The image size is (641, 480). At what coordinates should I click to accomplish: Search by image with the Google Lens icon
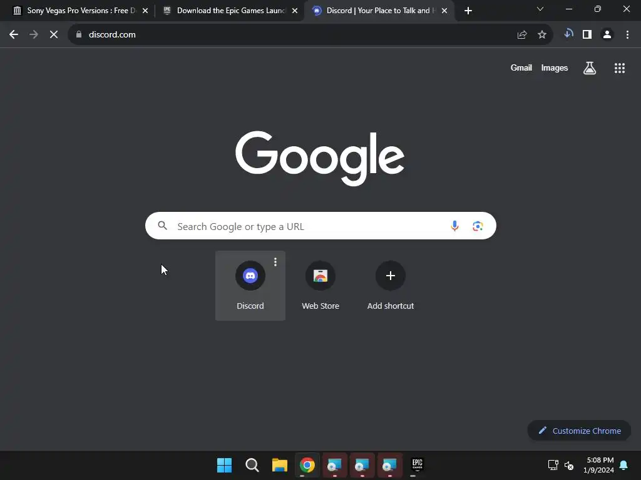(x=478, y=226)
